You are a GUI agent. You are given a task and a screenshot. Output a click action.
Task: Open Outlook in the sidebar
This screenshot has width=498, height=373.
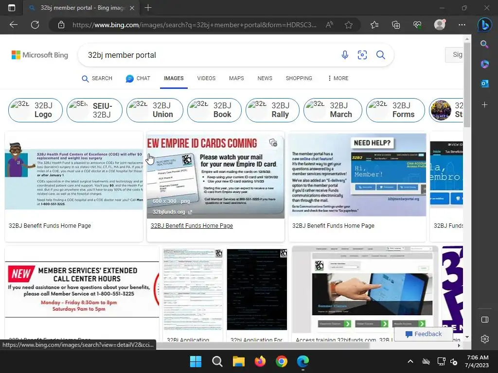484,84
